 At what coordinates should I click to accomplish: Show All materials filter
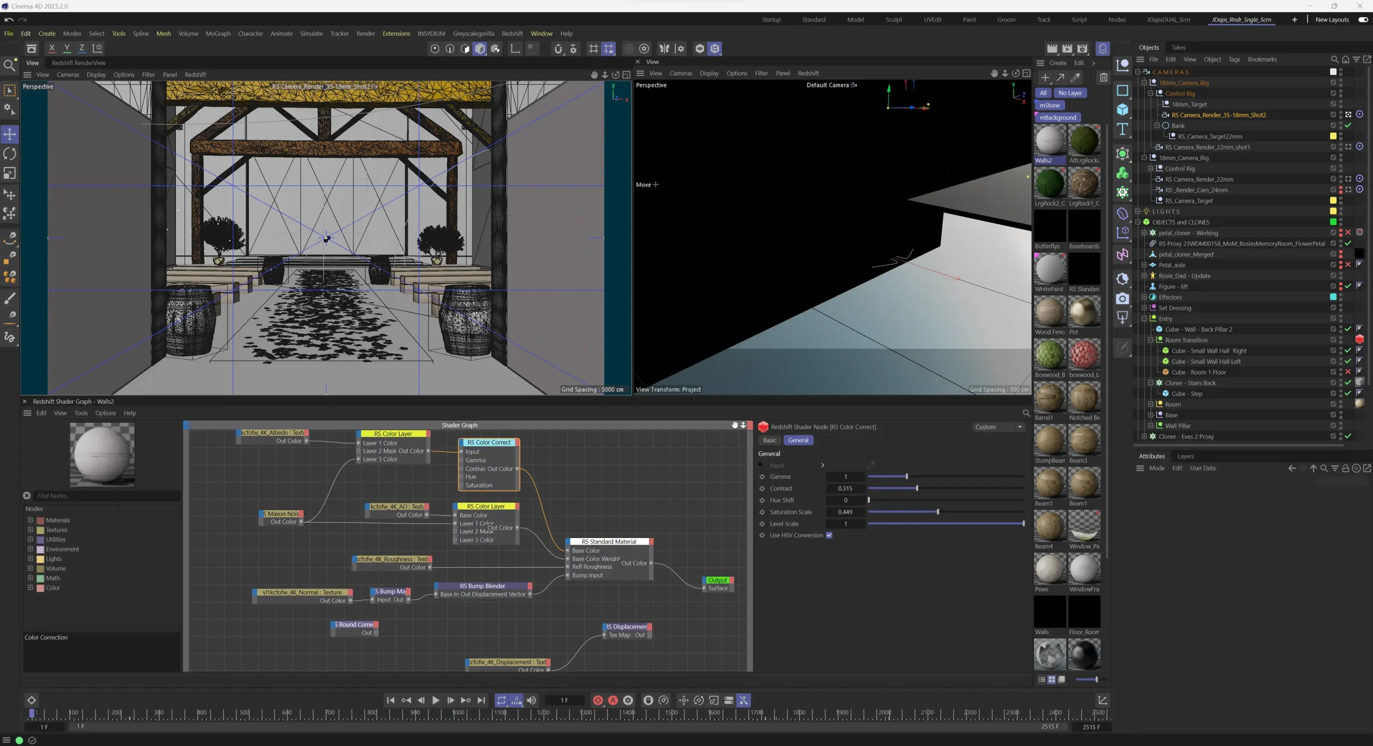[1043, 93]
